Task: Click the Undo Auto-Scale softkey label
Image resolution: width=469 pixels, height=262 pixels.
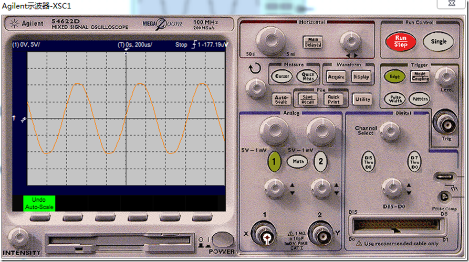Action: (39, 203)
